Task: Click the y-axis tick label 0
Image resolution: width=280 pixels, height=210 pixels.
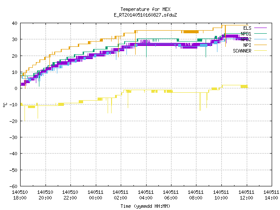Action: click(16, 88)
